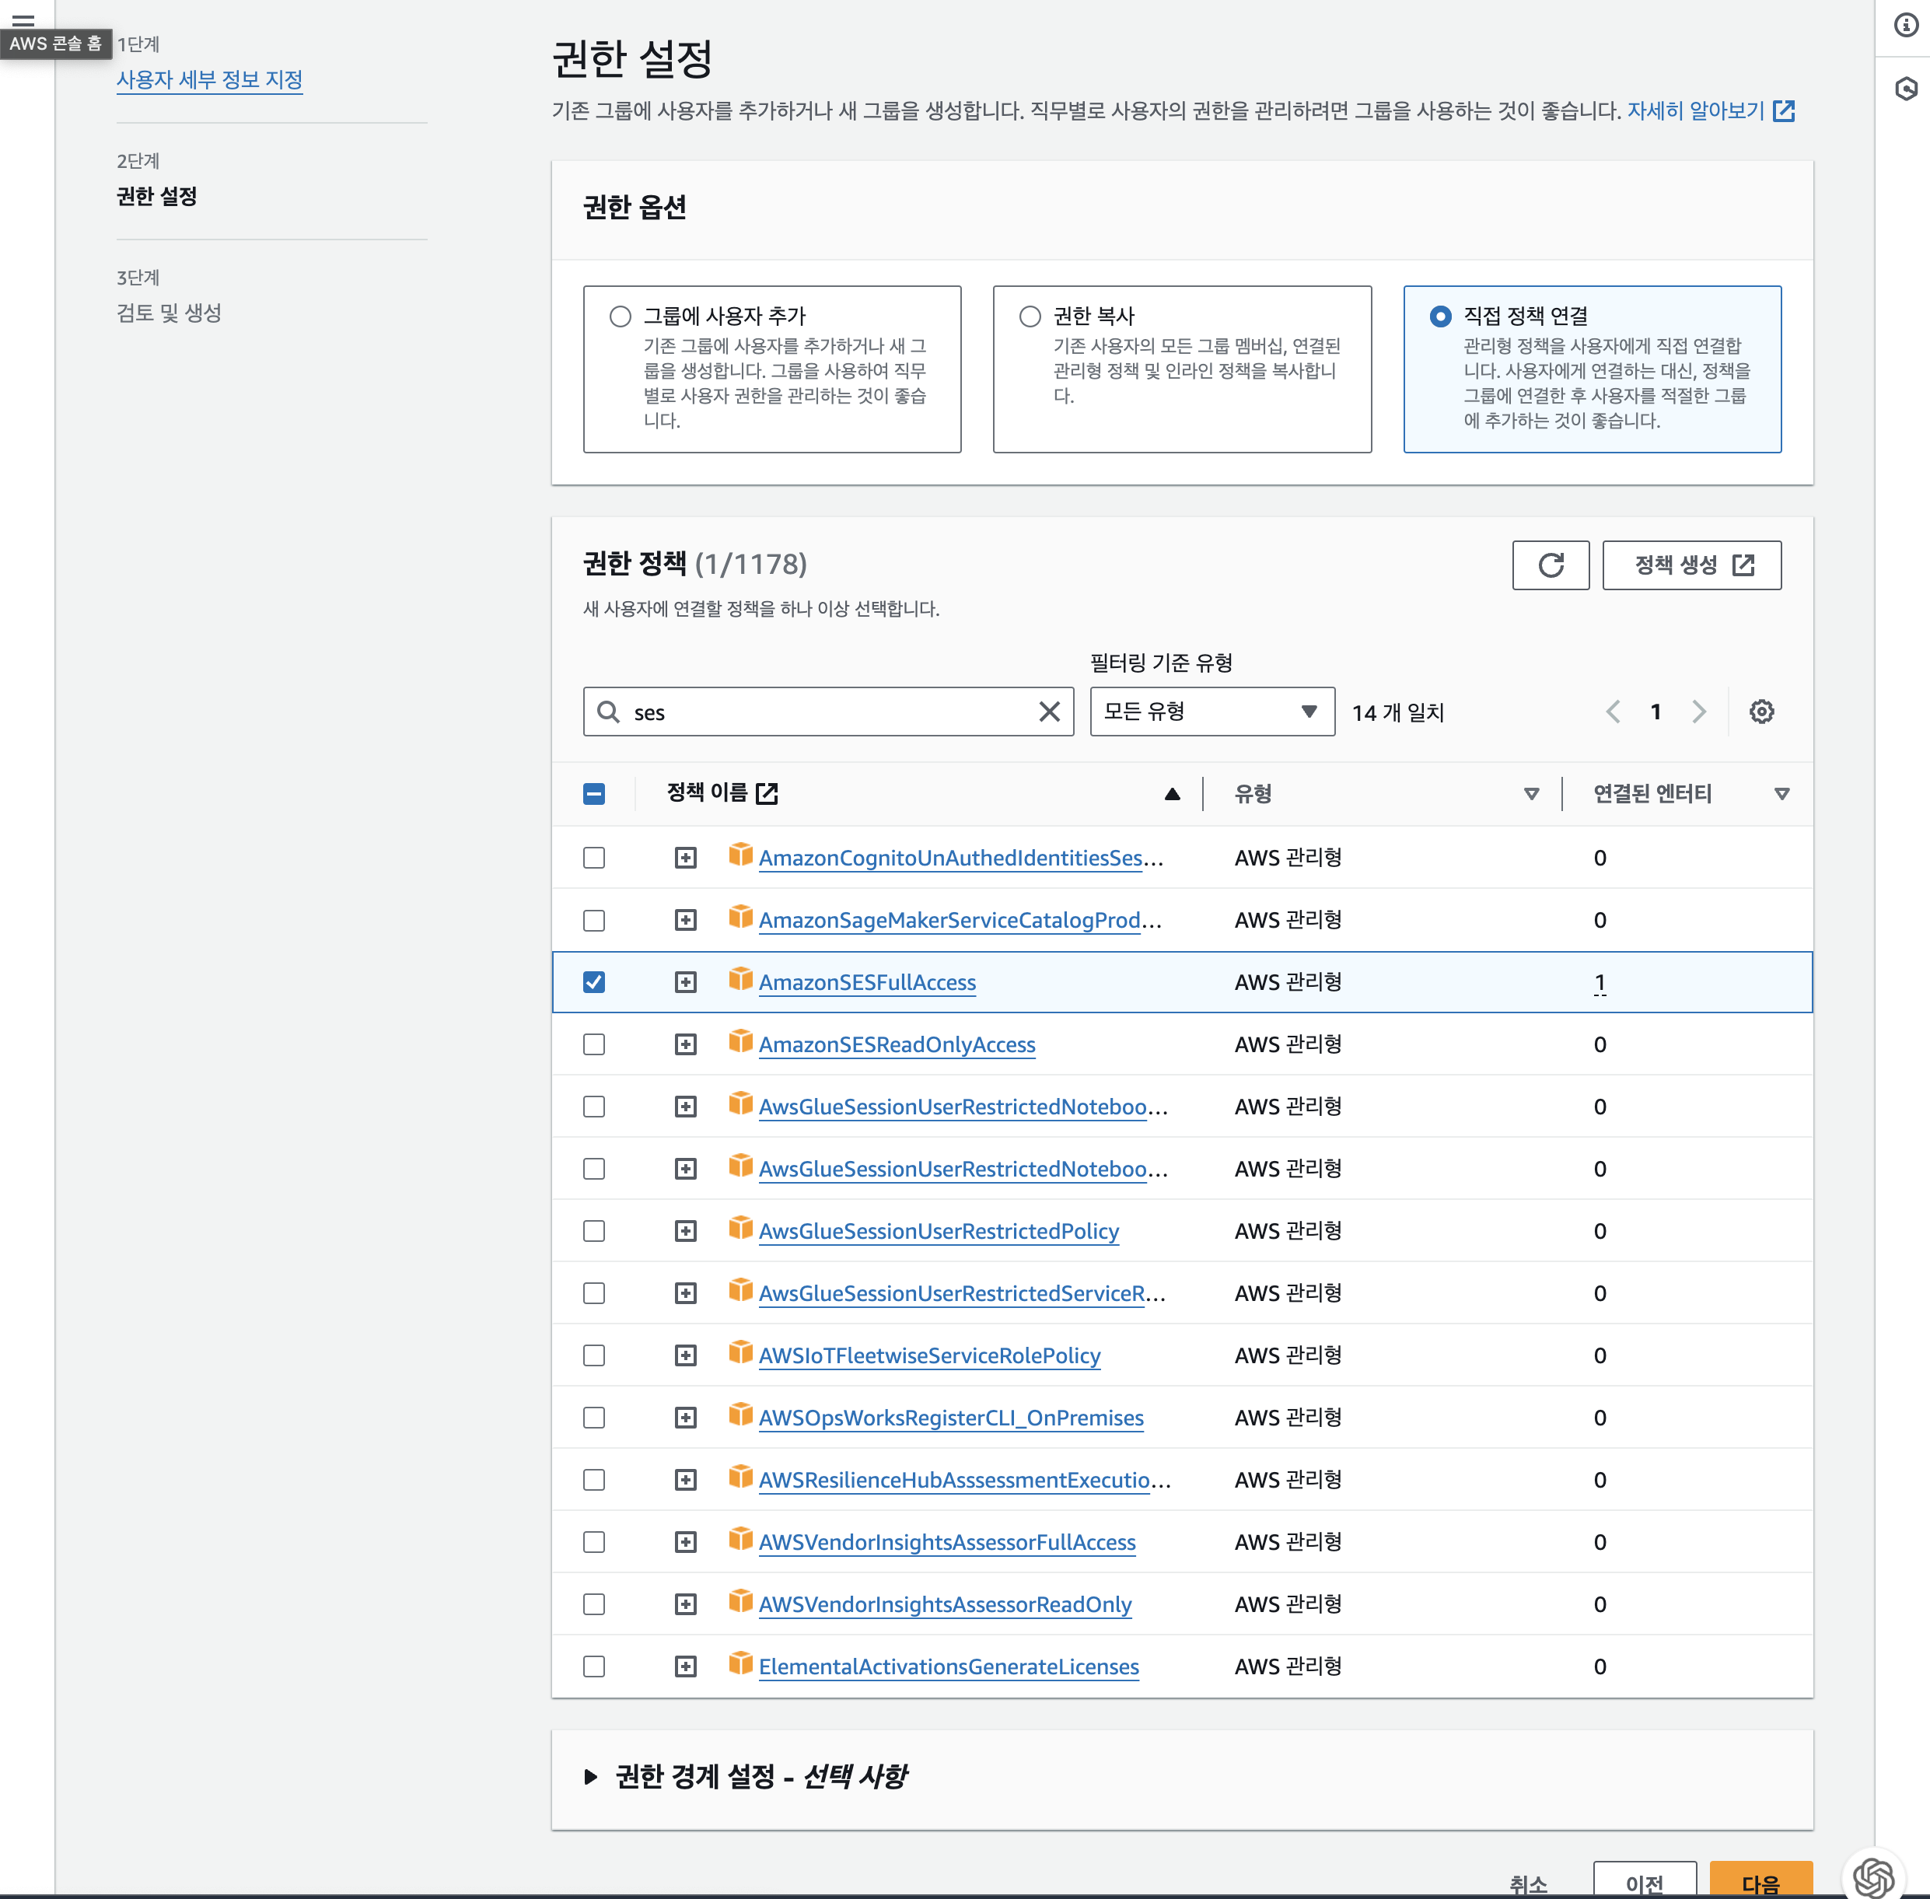
Task: Check the AmazonSESReadOnlyAccess checkbox
Action: [x=593, y=1044]
